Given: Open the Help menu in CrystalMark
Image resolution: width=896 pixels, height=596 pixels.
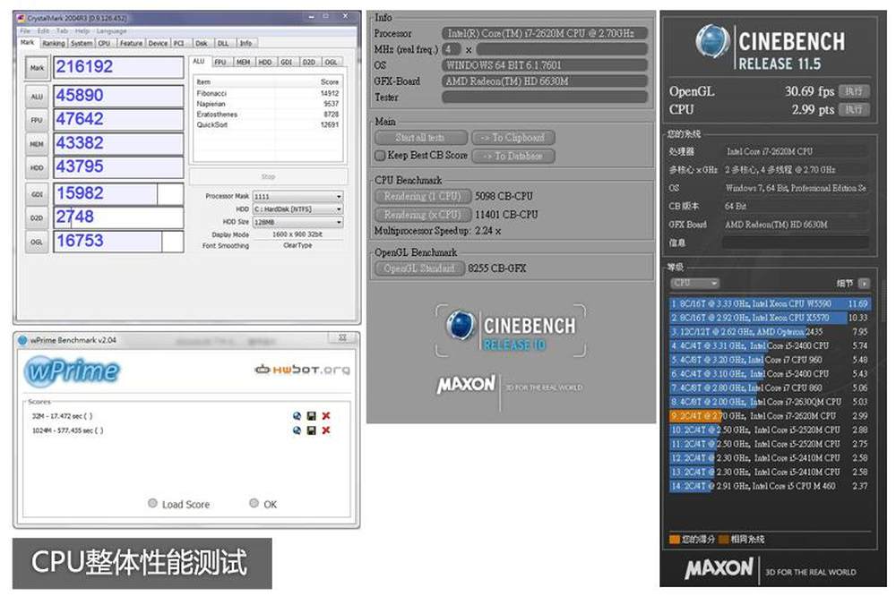Looking at the screenshot, I should pyautogui.click(x=82, y=30).
